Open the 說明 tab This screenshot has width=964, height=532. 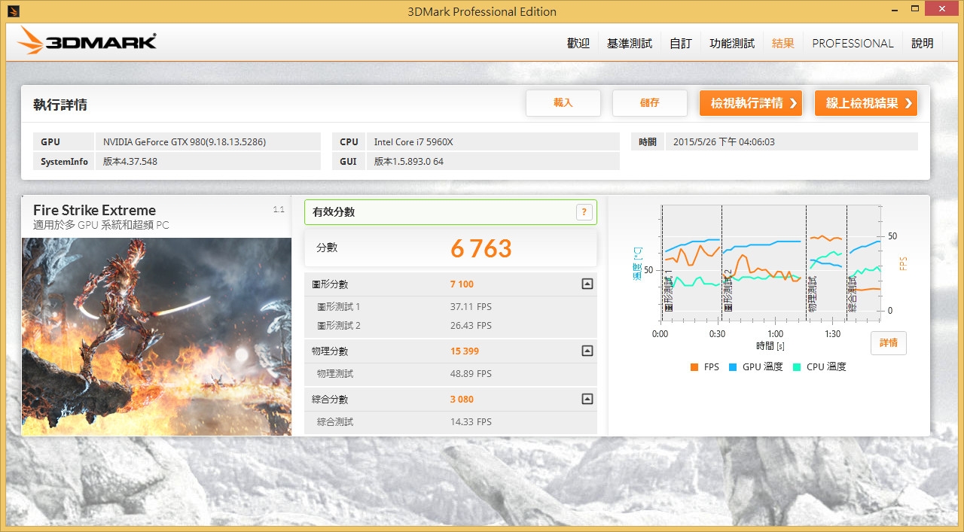pyautogui.click(x=923, y=44)
